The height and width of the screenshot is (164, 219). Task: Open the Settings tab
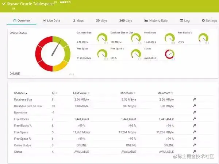pyautogui.click(x=210, y=21)
